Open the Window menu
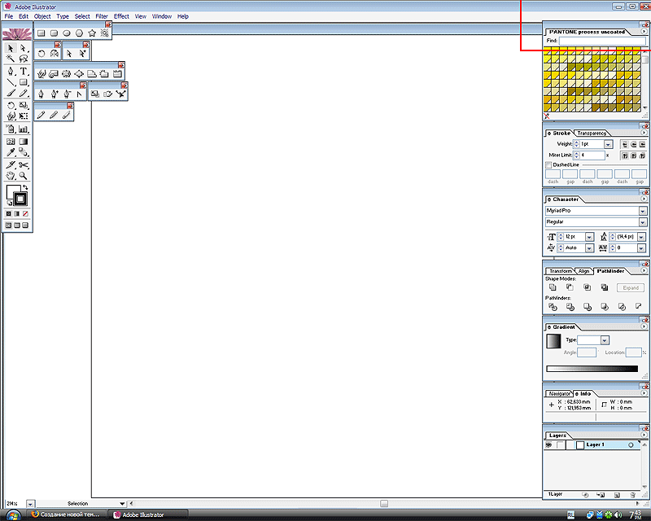Image resolution: width=651 pixels, height=521 pixels. click(x=161, y=16)
